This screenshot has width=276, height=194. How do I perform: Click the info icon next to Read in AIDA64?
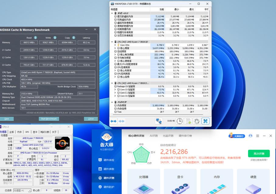(x=35, y=38)
